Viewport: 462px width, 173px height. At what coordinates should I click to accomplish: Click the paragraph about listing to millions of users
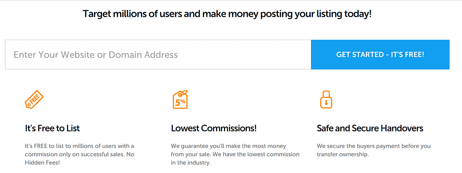(x=79, y=154)
